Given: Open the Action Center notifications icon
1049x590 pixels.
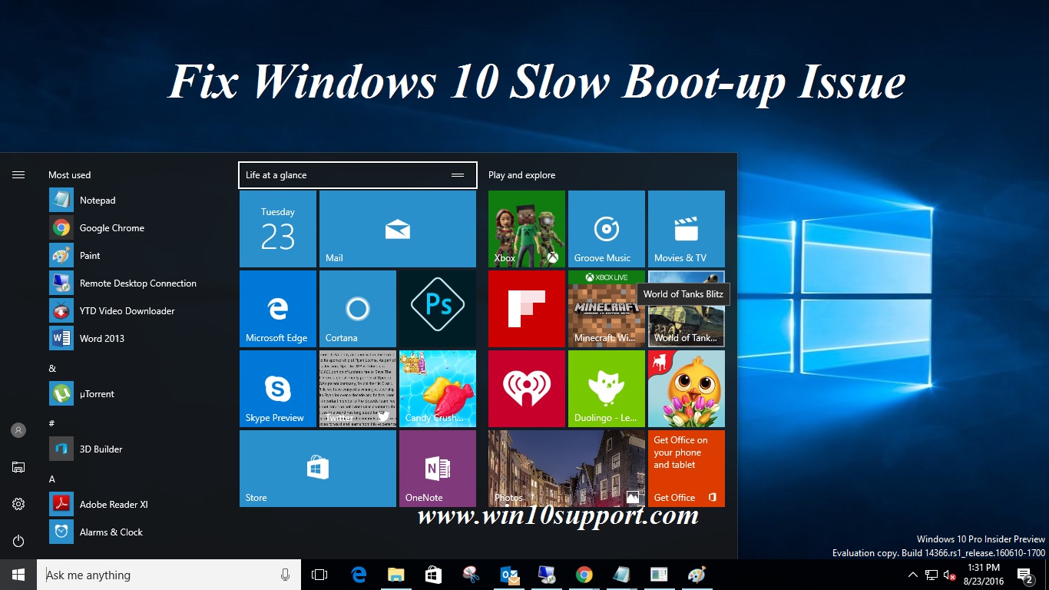Looking at the screenshot, I should tap(1025, 575).
